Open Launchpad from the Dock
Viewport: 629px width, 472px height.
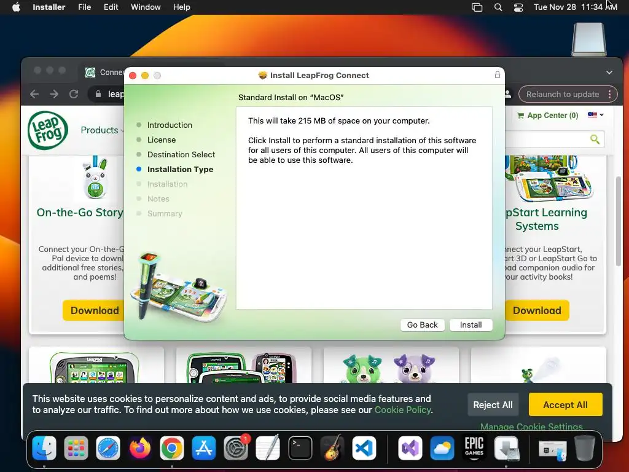point(76,448)
